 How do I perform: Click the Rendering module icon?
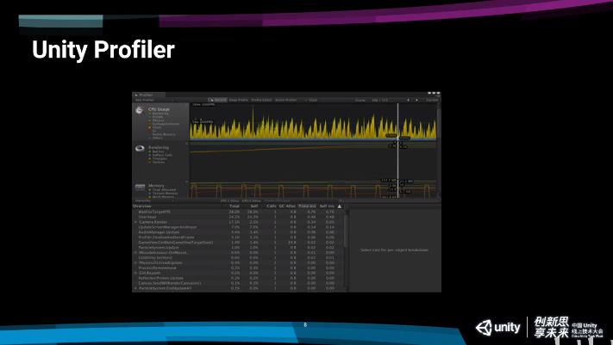tap(139, 148)
